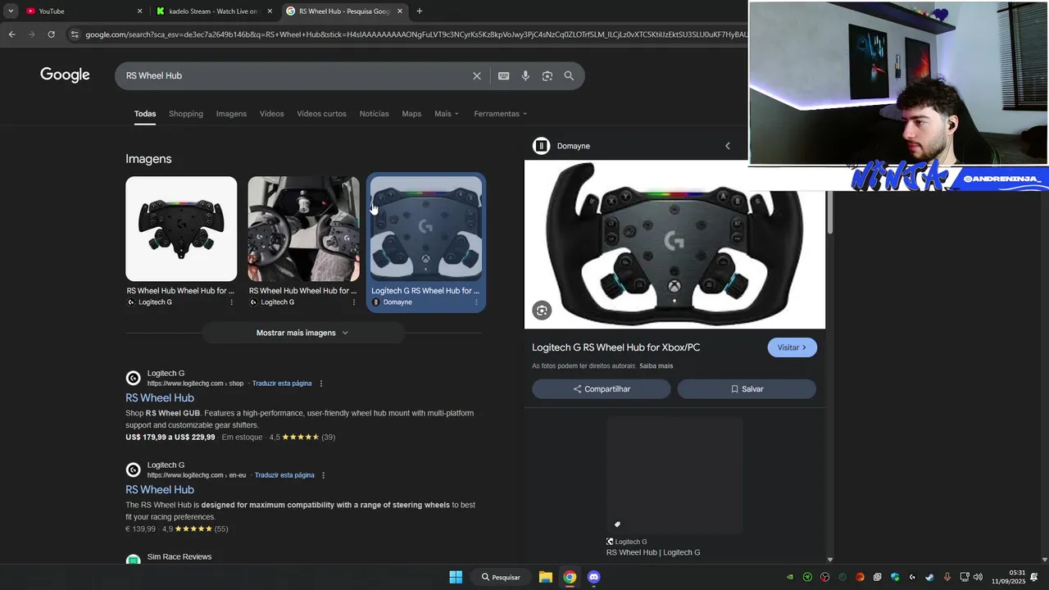Translate en-eu result page

click(284, 475)
